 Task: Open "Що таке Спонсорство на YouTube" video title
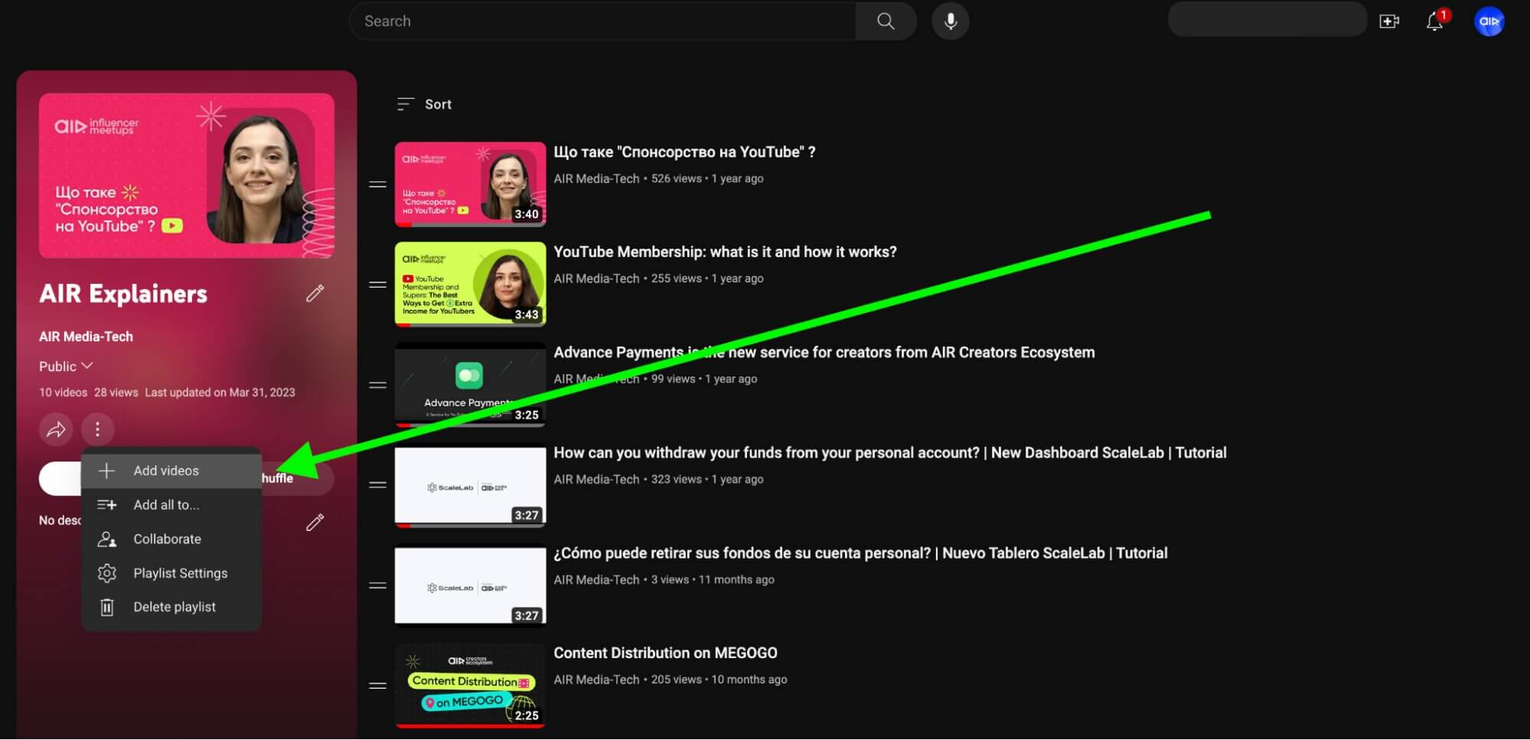click(x=684, y=152)
